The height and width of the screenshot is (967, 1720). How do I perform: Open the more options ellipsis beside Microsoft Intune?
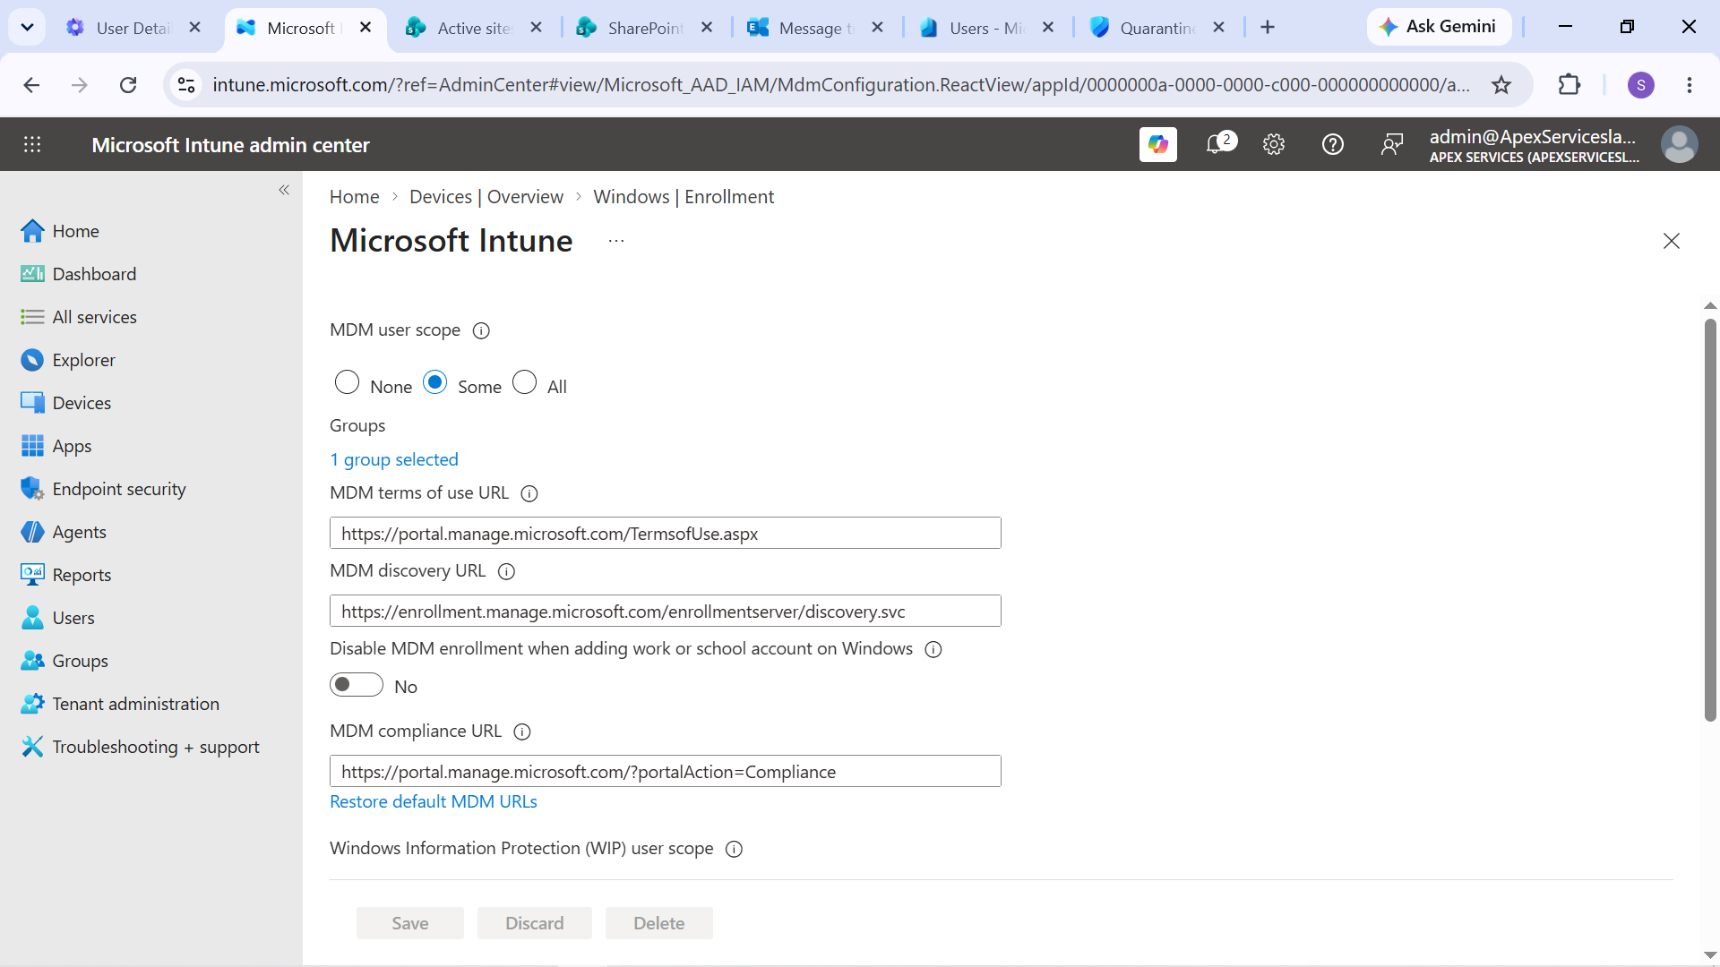pos(616,241)
